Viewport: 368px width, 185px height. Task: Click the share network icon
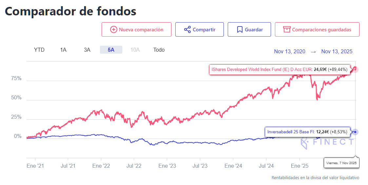coord(187,29)
